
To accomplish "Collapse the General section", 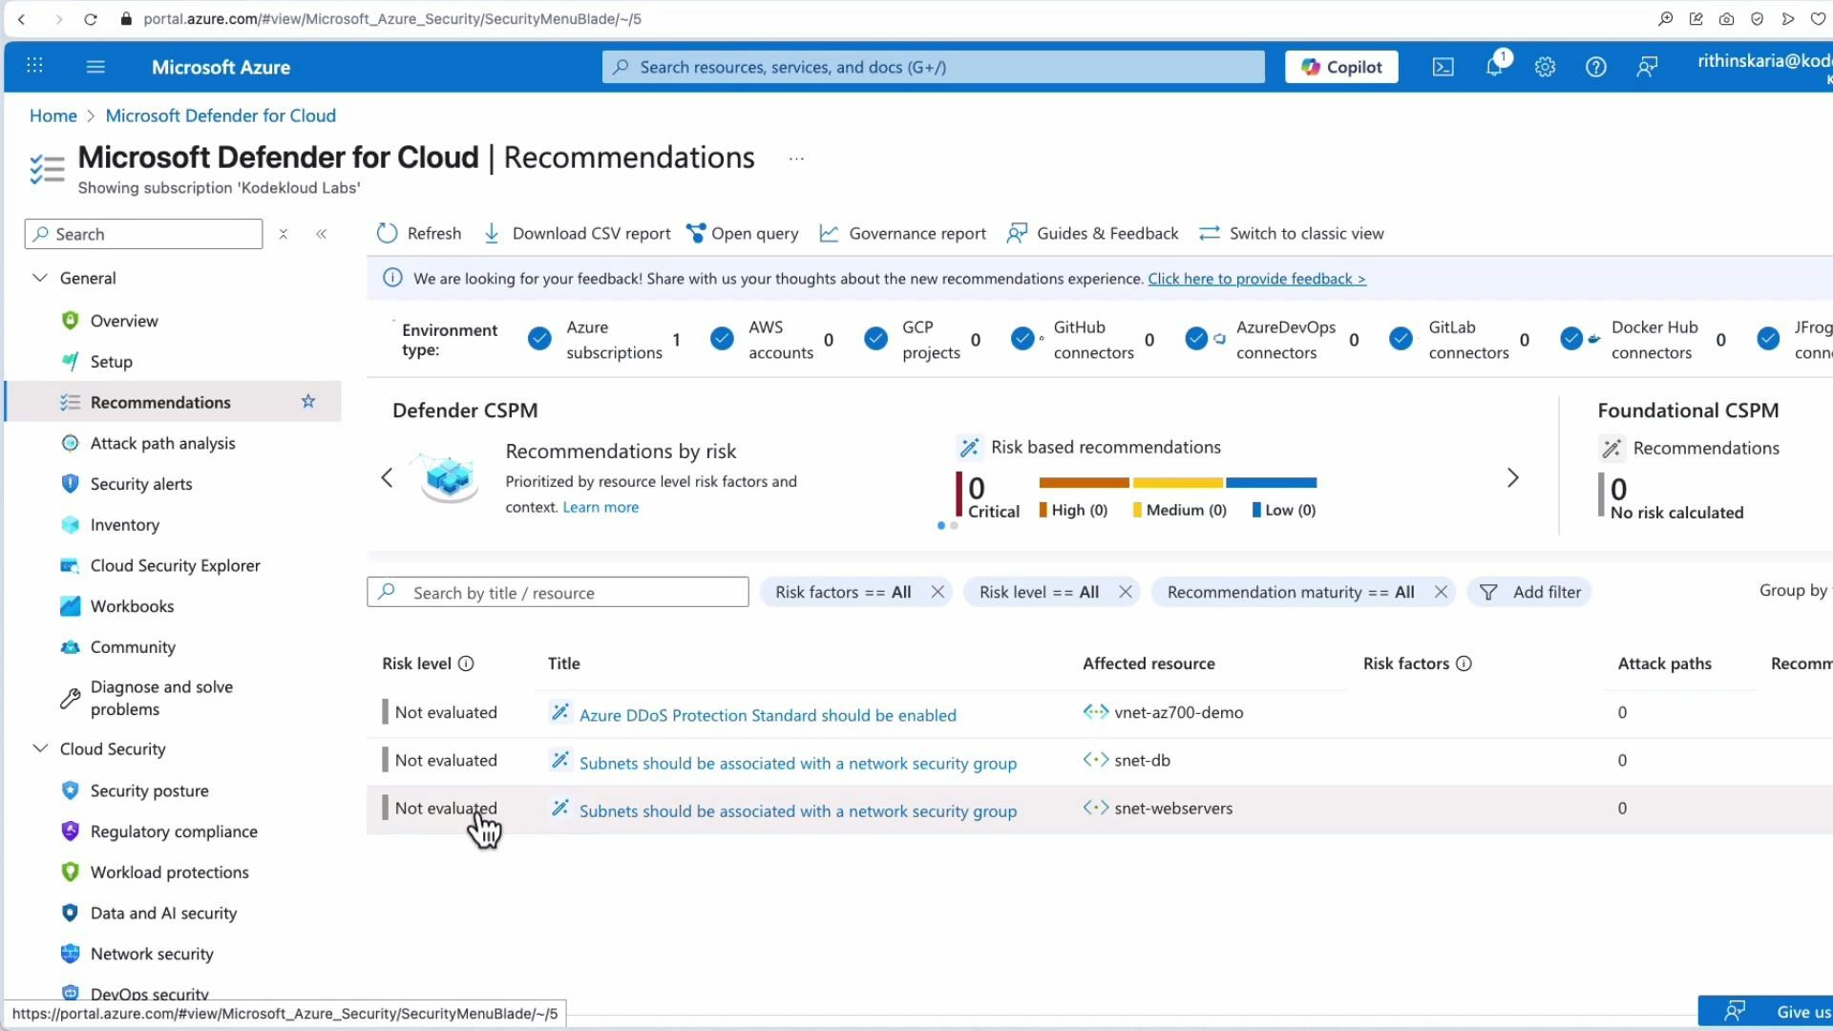I will coord(40,278).
